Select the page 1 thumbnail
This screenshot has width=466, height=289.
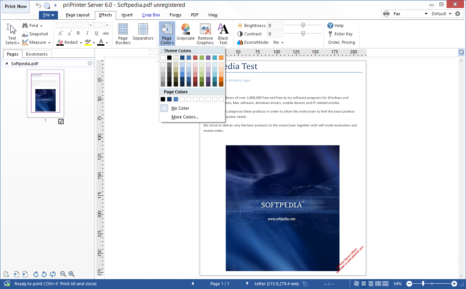coord(45,93)
